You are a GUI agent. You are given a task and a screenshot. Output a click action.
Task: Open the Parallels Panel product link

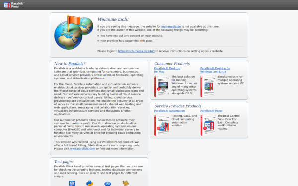point(211,111)
